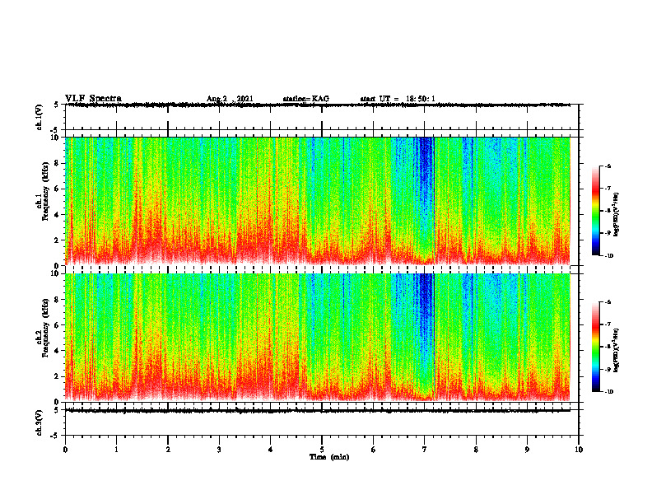This screenshot has height=504, width=652.
Task: Click the "VLF Spectra" plot title
Action: (93, 98)
